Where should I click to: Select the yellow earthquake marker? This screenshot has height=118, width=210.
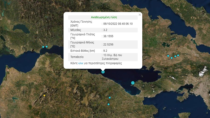point(44,96)
